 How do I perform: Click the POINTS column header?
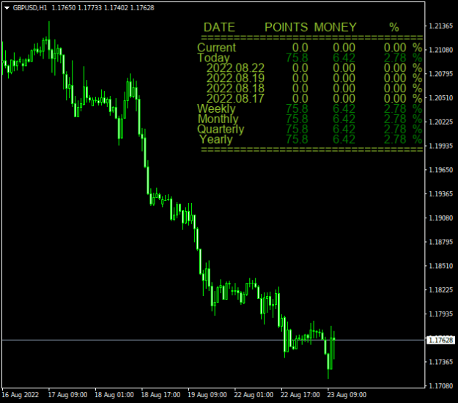point(287,27)
